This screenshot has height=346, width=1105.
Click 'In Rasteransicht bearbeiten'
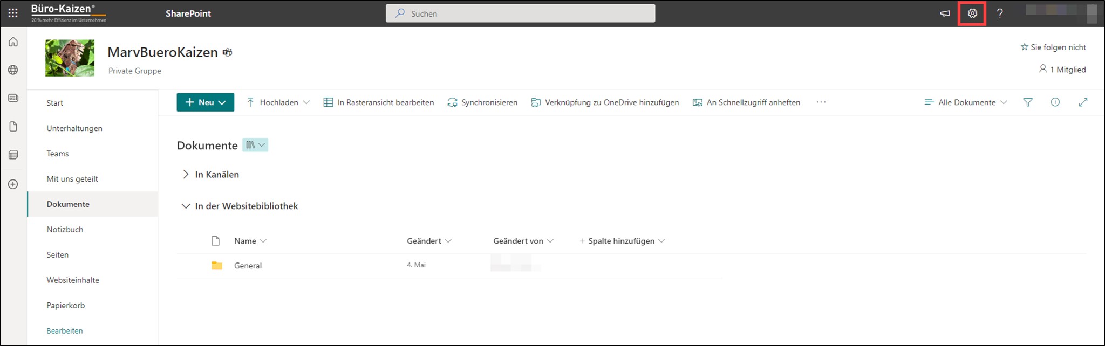click(379, 102)
